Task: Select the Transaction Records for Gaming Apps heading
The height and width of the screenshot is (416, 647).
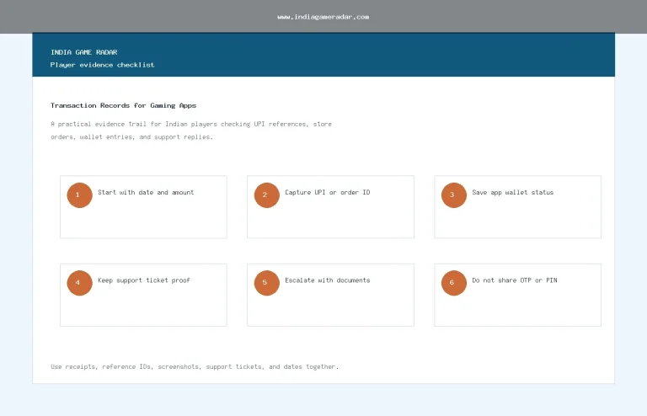Action: (x=123, y=105)
